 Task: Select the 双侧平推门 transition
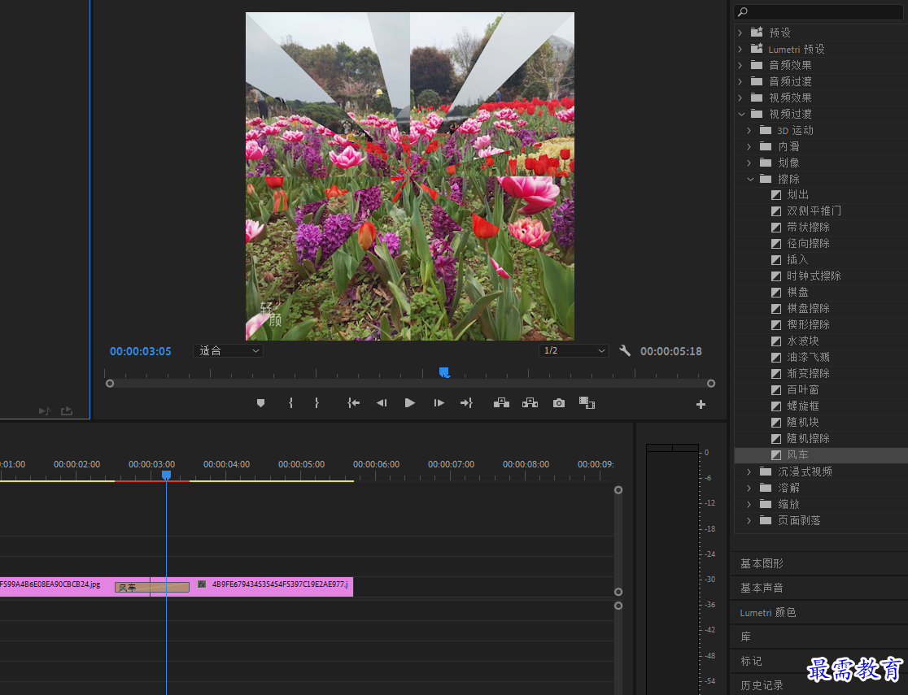click(814, 211)
